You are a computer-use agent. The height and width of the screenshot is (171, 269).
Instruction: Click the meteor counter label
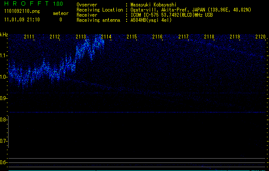(61, 13)
